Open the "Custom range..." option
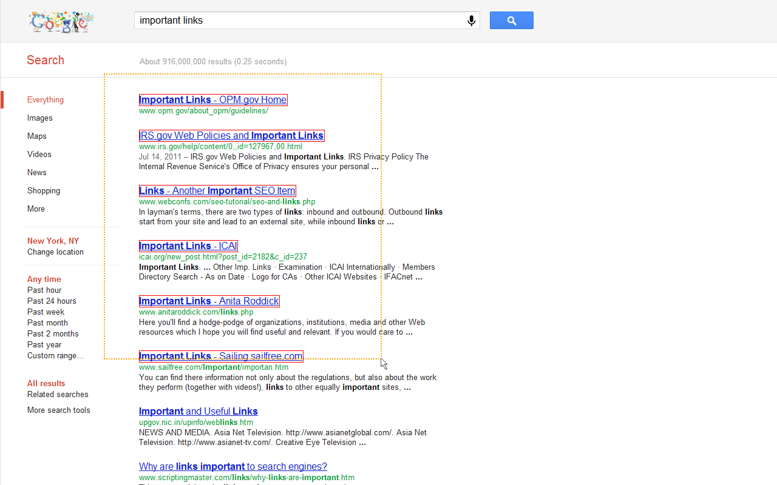The image size is (777, 485). (x=55, y=355)
